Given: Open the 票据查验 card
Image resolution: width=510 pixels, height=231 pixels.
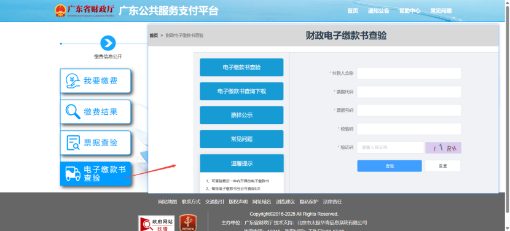Looking at the screenshot, I should pyautogui.click(x=95, y=143).
